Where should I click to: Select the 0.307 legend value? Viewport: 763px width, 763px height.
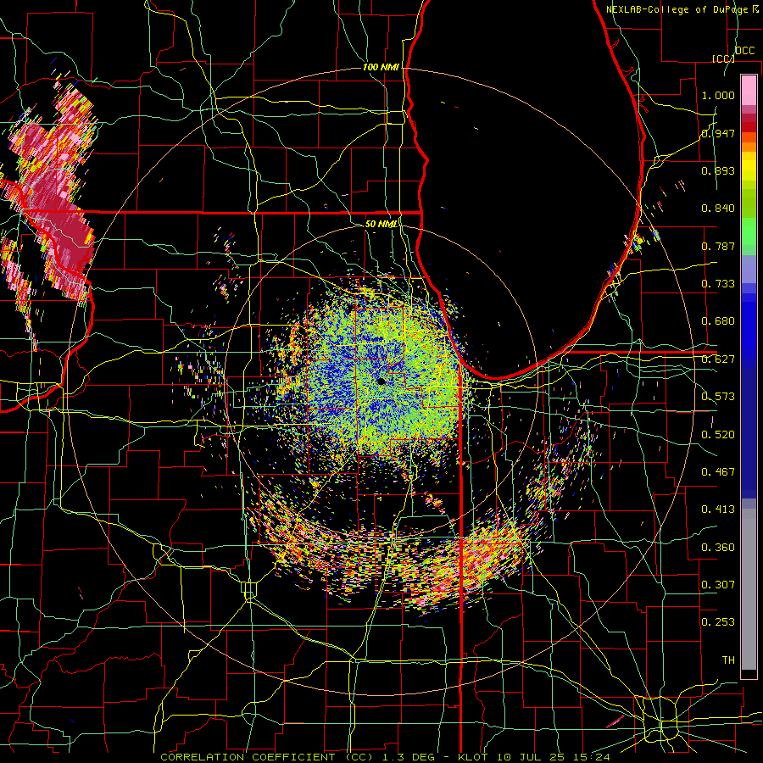coord(718,585)
